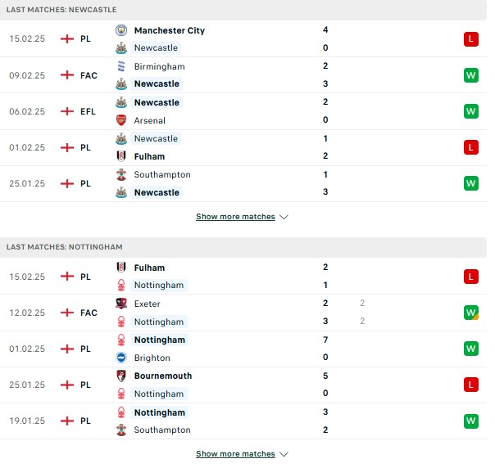Click the Arsenal club crest icon

121,120
